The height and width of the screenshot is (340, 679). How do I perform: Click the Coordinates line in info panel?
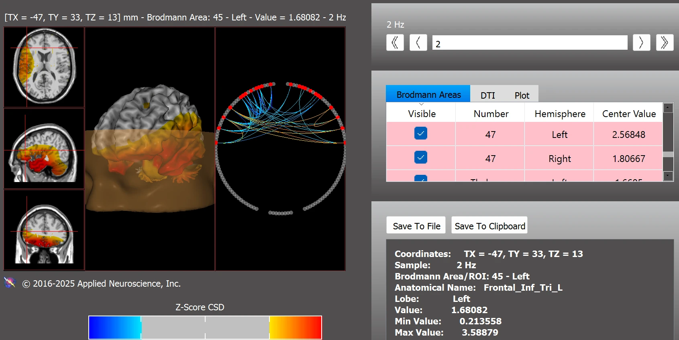pyautogui.click(x=489, y=254)
